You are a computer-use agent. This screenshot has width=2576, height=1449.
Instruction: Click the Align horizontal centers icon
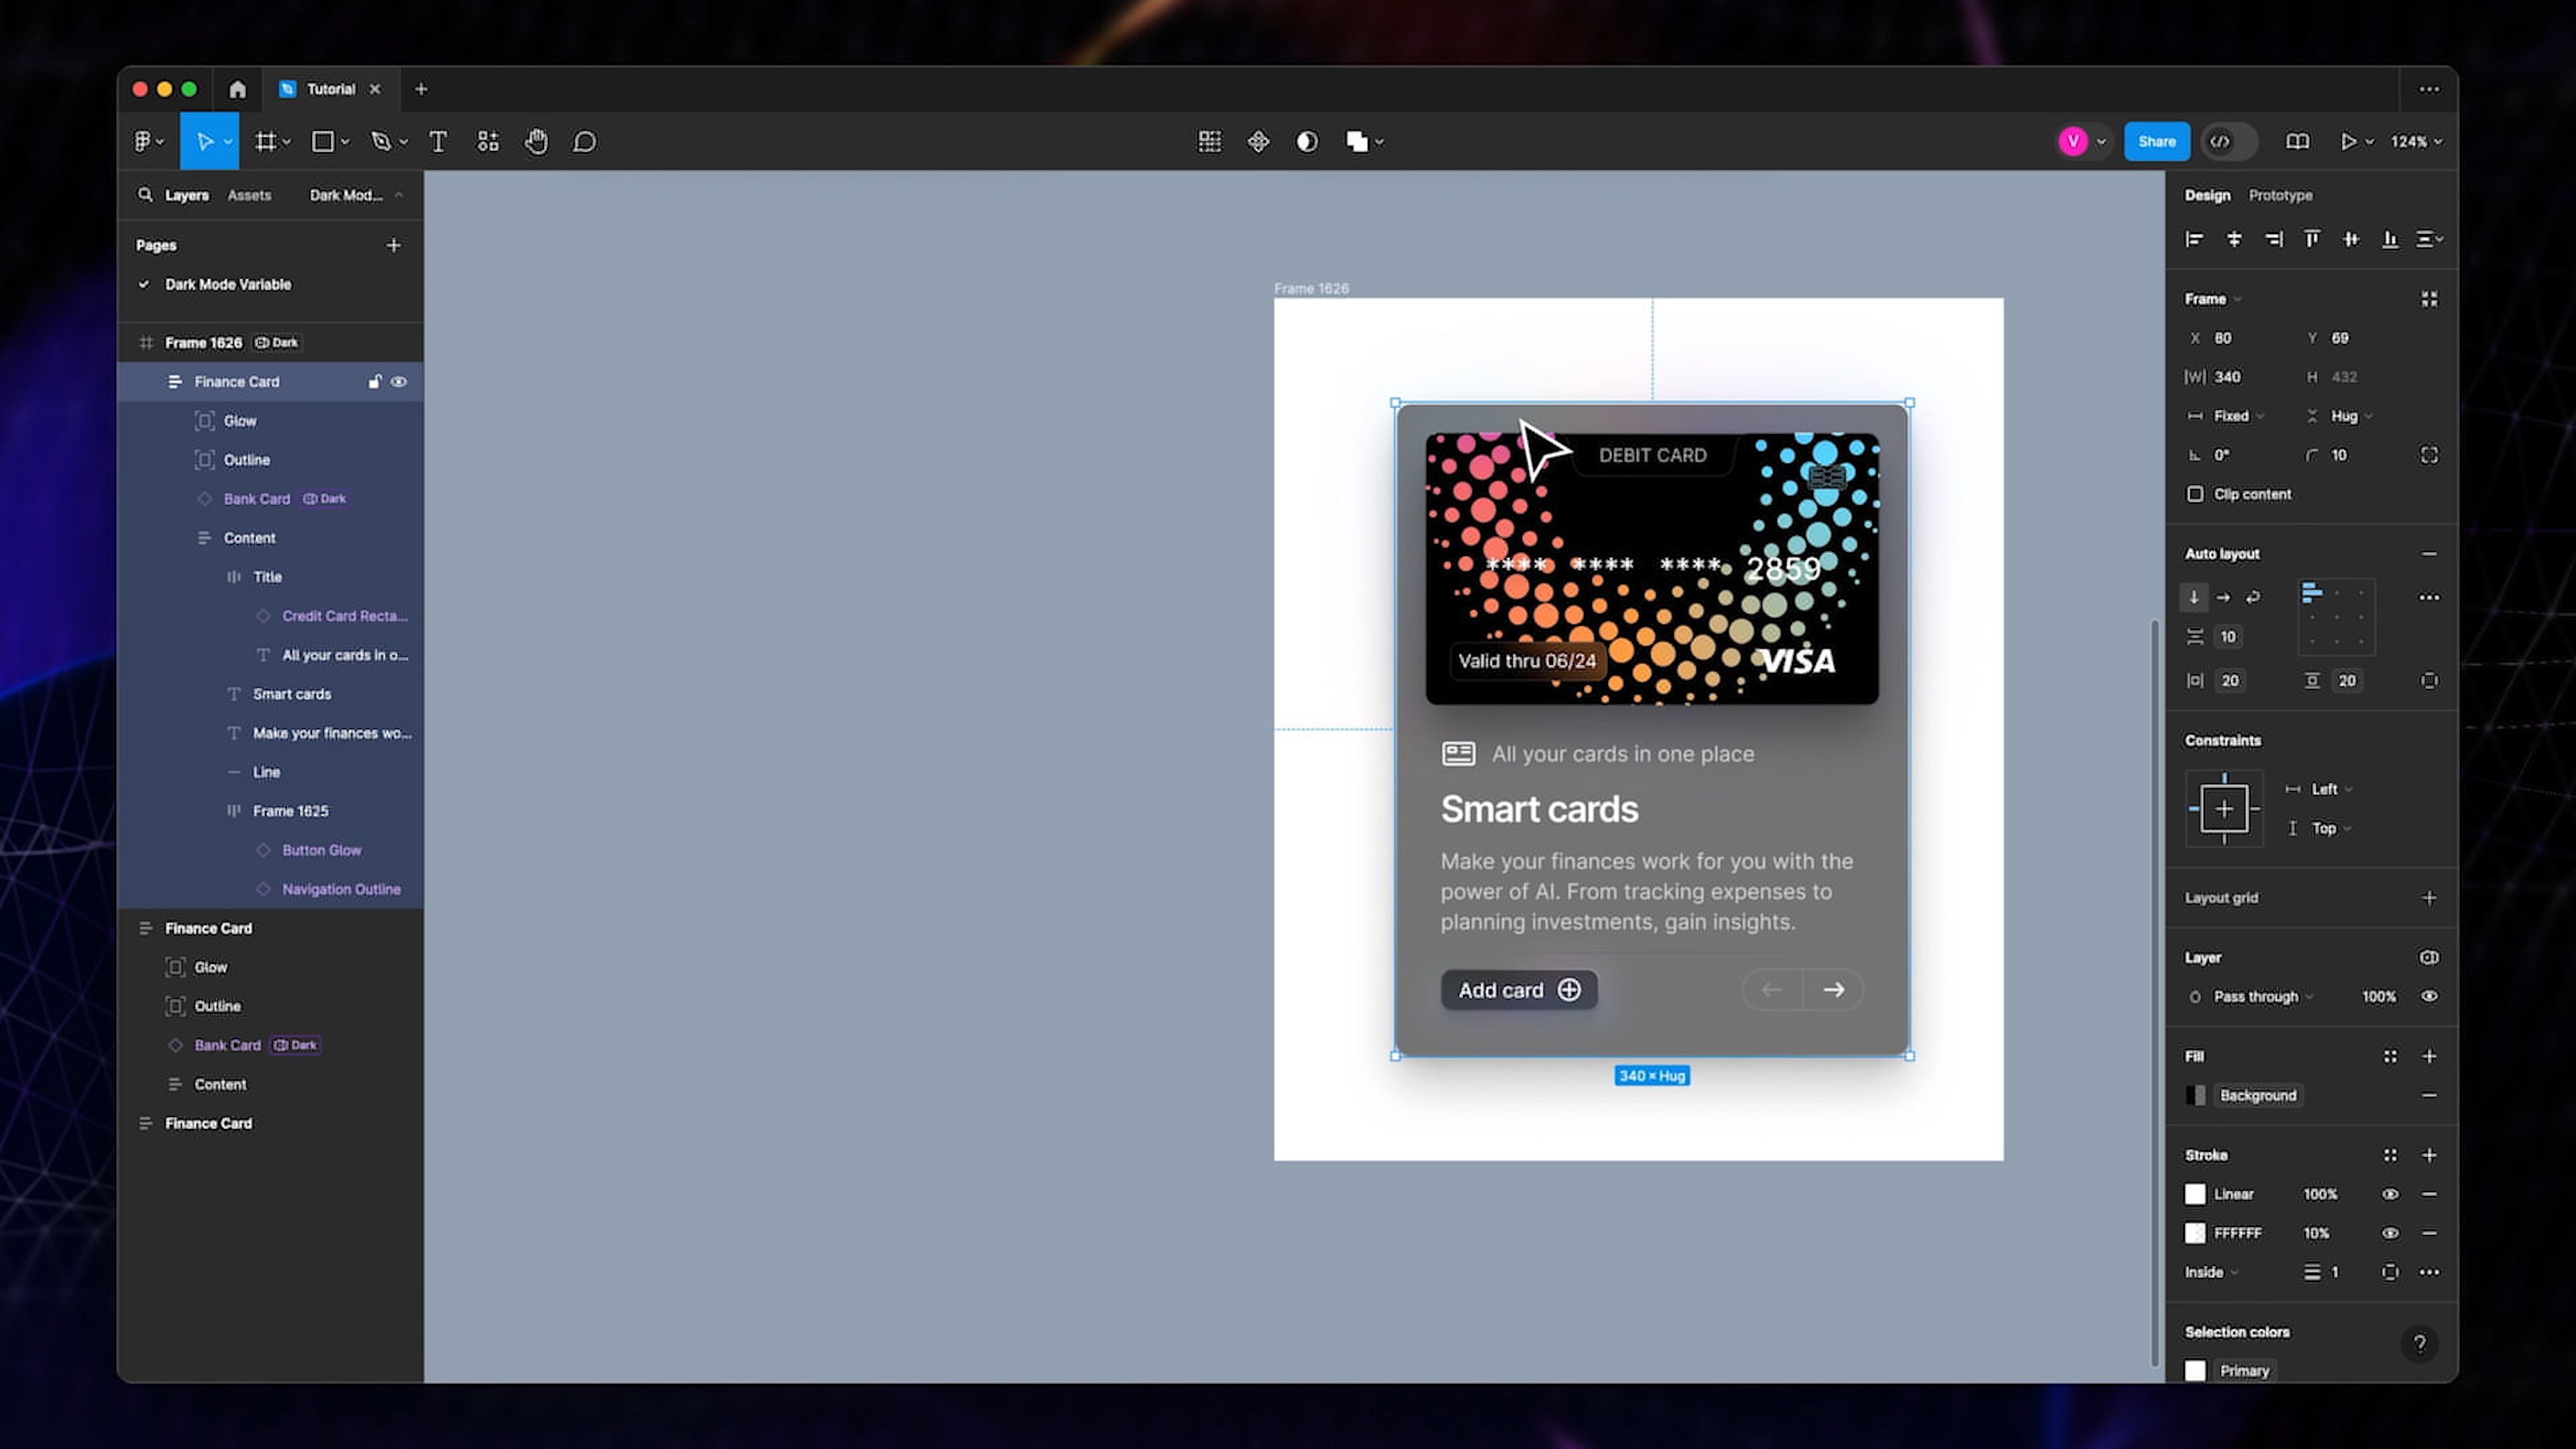click(x=2234, y=239)
